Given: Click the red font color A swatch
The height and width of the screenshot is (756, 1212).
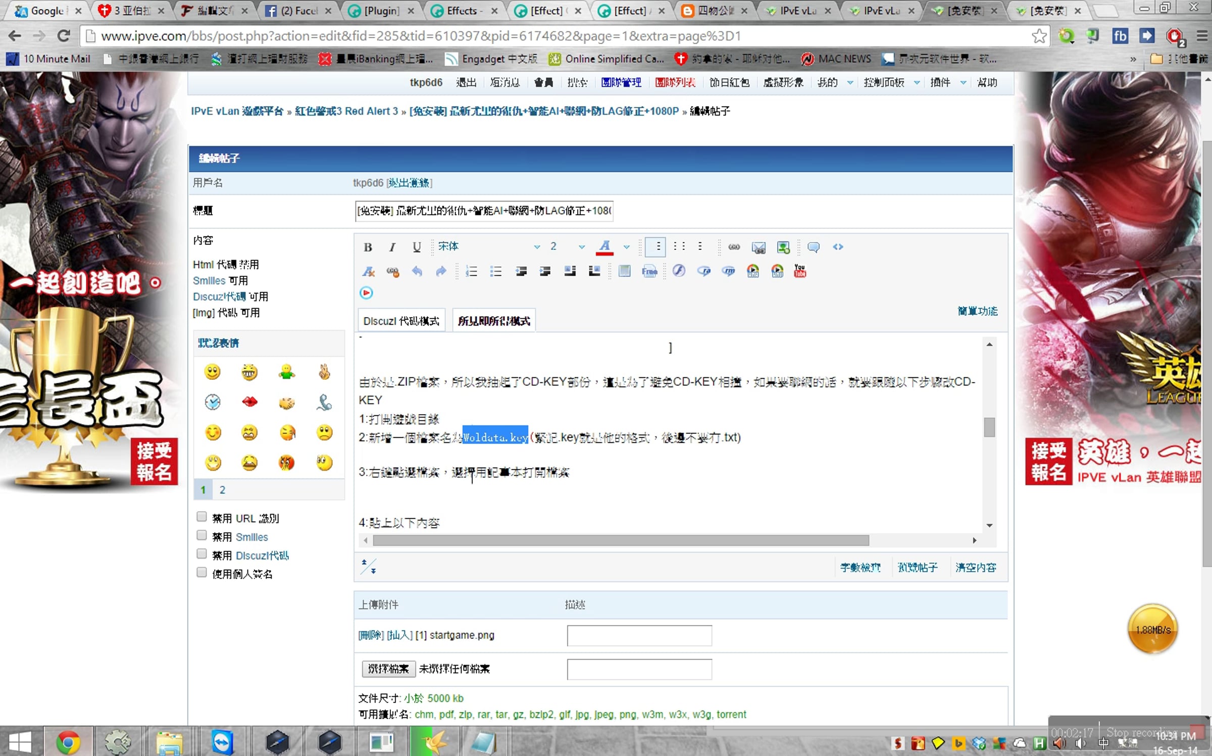Looking at the screenshot, I should (x=604, y=247).
